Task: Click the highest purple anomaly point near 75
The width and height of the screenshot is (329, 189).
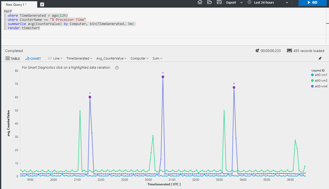Action: (x=163, y=77)
